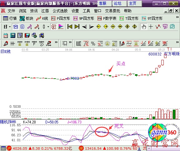
Task: Open the T四方形 tool
Action: 129,18
